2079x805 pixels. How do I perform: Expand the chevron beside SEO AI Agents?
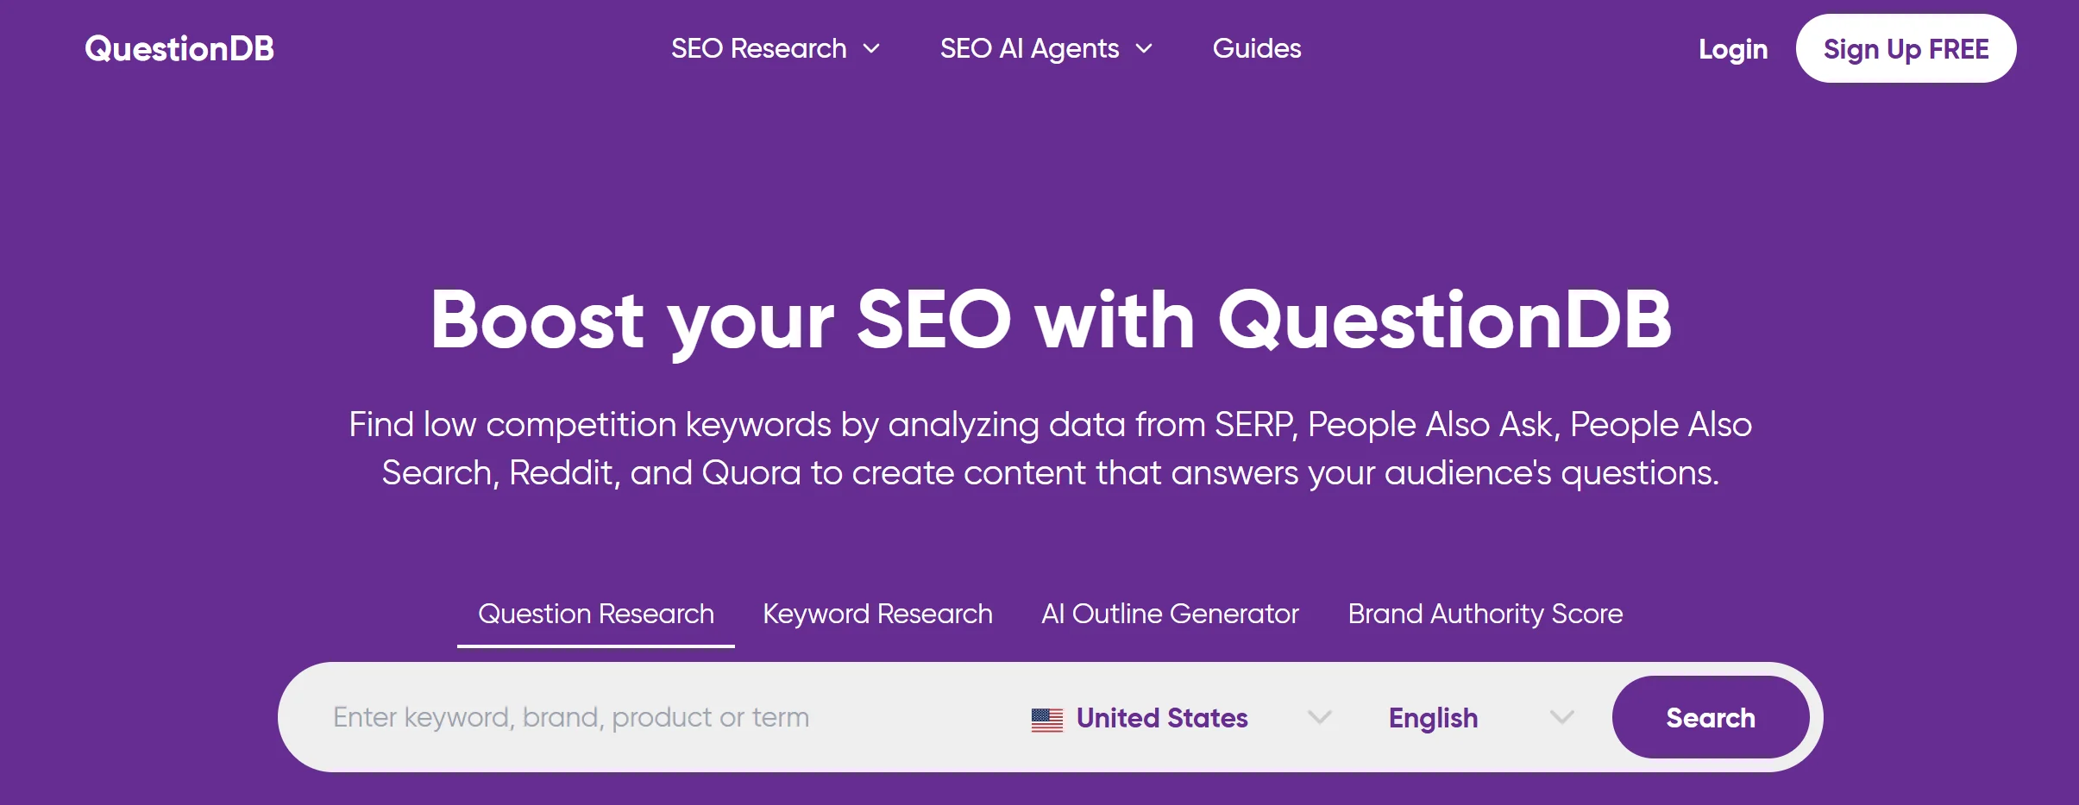[x=1144, y=49]
